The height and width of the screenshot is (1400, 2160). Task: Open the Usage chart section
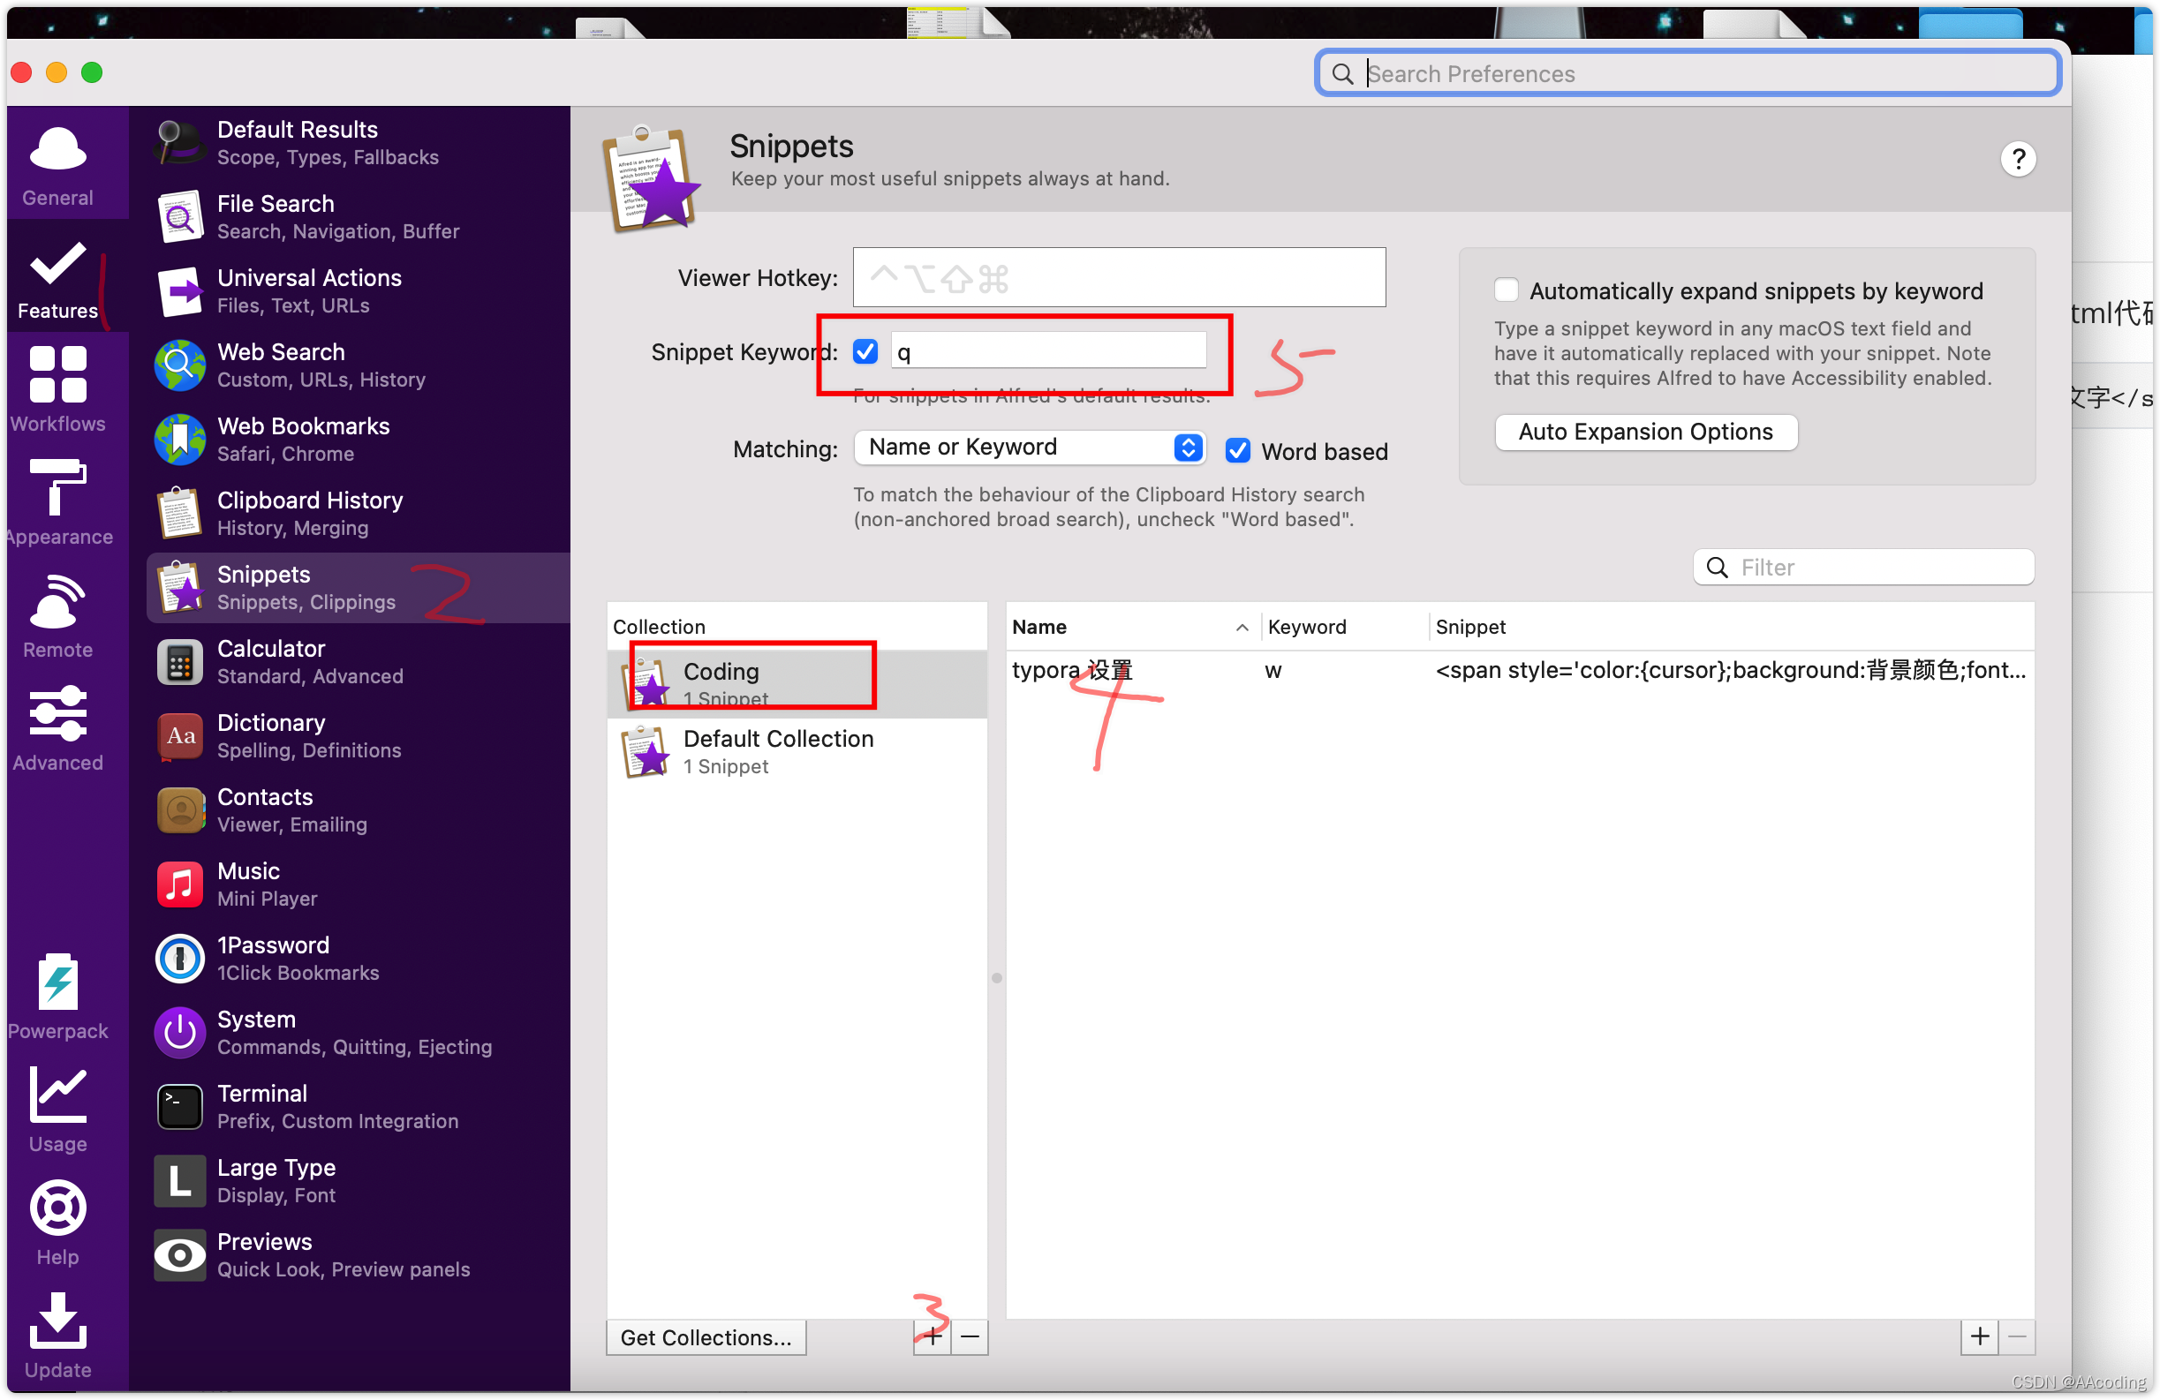coord(57,1109)
